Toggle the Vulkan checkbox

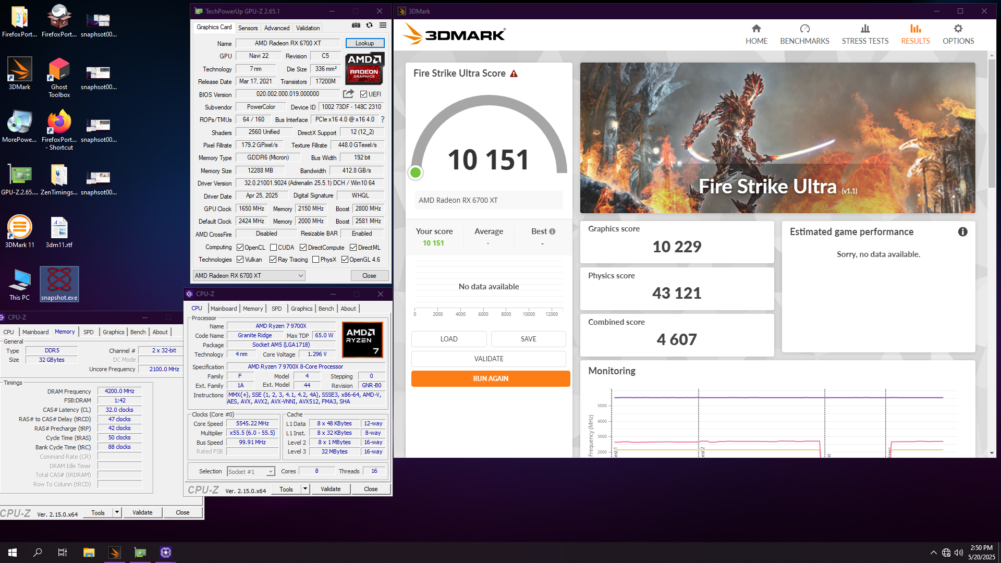coord(240,260)
